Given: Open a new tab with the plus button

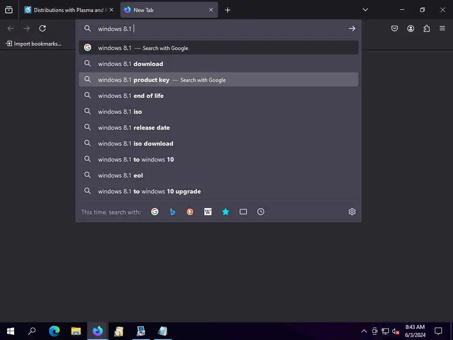Looking at the screenshot, I should pos(228,10).
